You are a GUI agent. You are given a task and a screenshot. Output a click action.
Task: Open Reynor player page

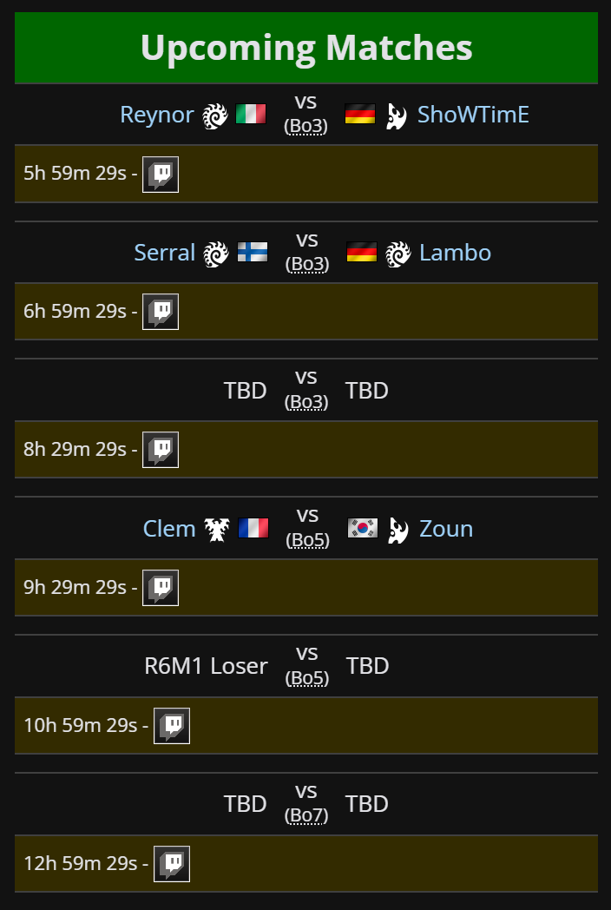[157, 115]
